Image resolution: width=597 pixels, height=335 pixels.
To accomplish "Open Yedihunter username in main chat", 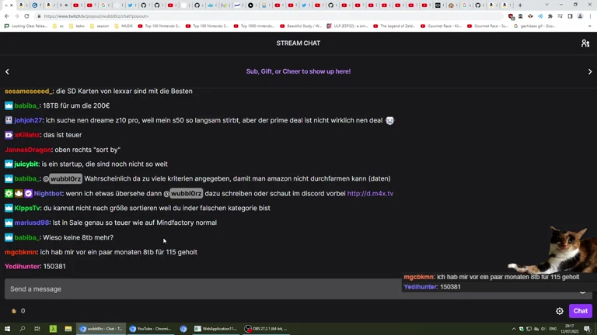I will 23,267.
